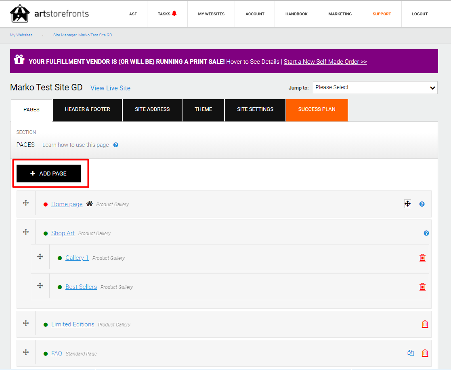Click the help icon next to 'Learn how to use this page'
Viewport: 451px width, 370px height.
click(116, 145)
